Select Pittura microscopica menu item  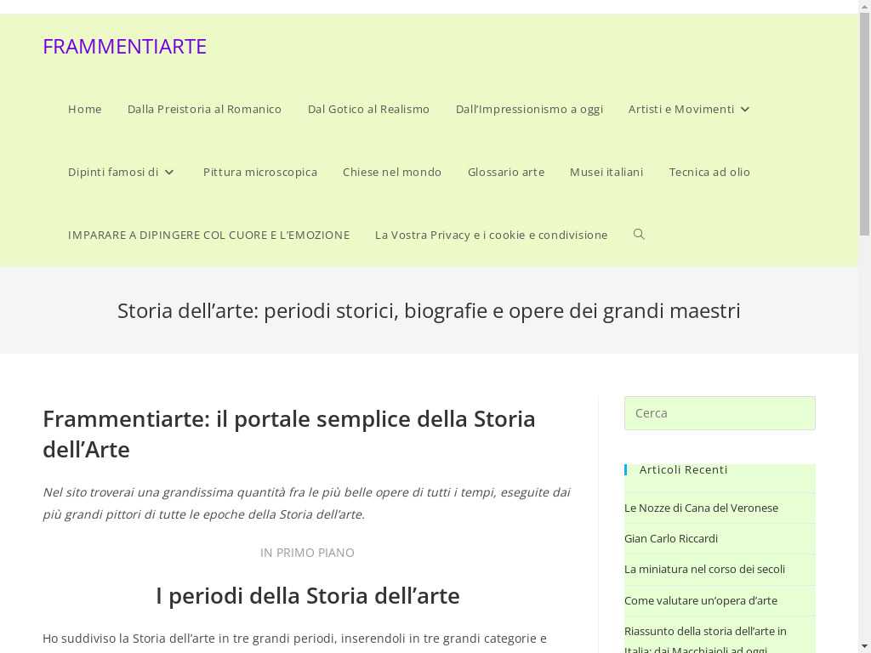pos(260,172)
